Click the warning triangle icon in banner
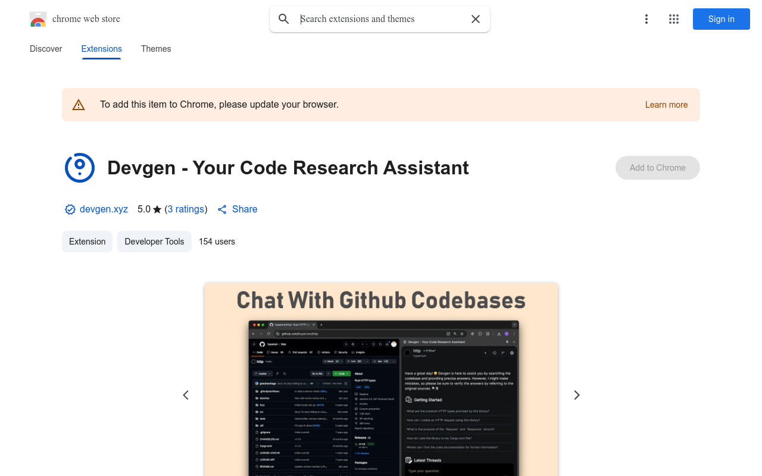Viewport: 762px width, 476px height. coord(79,105)
